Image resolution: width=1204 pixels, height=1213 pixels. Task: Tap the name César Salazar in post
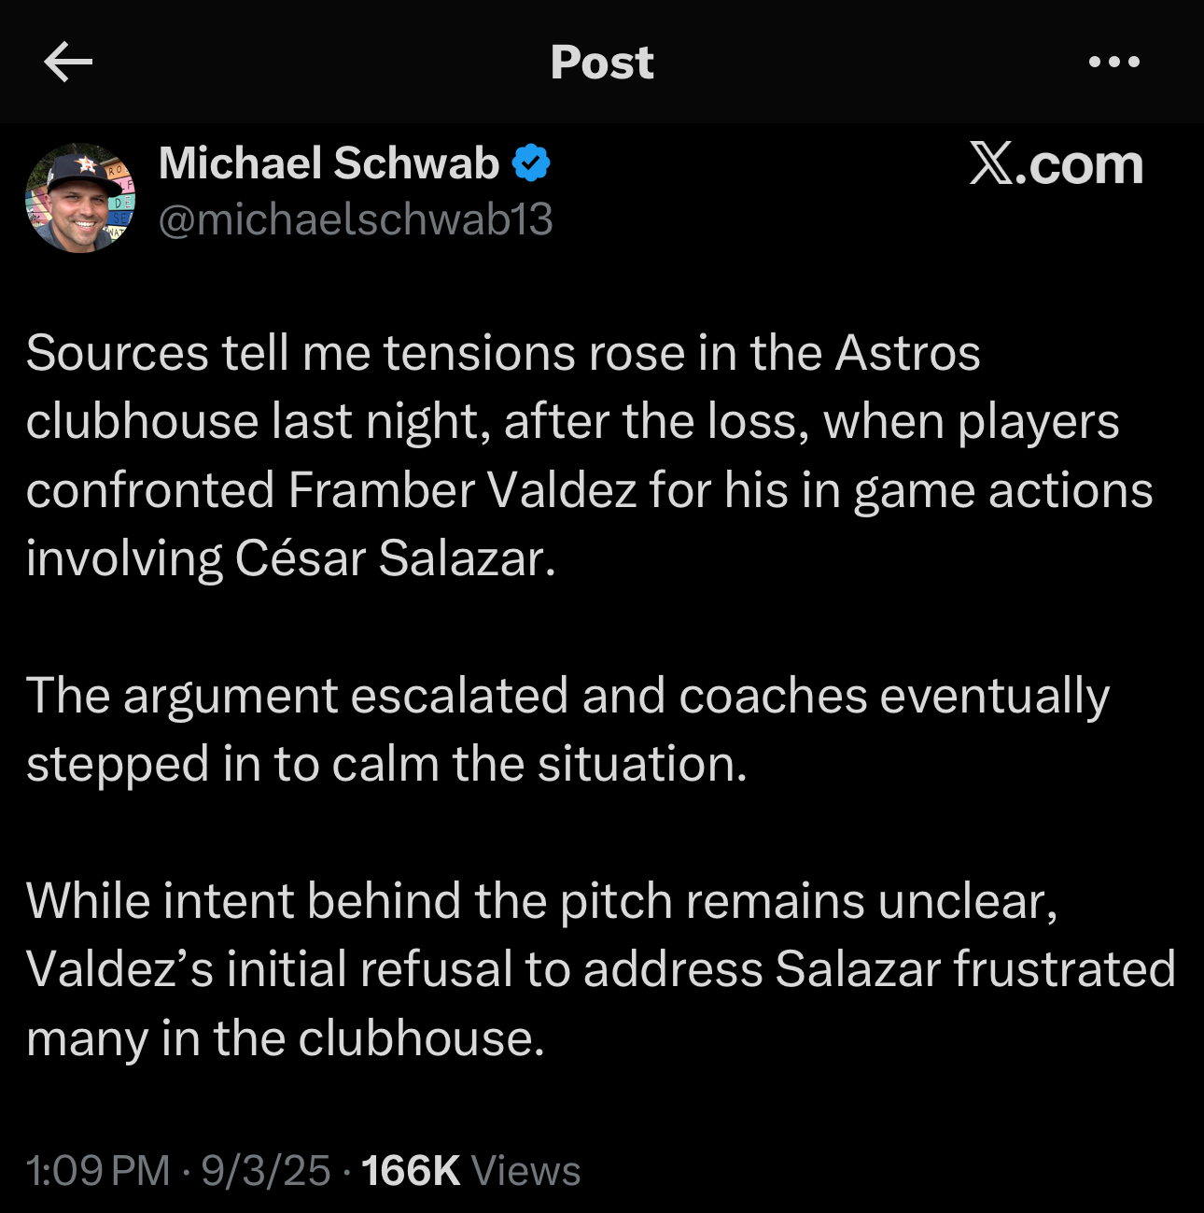[395, 558]
